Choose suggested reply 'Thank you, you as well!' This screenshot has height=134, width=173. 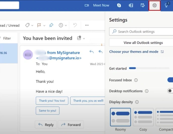point(88,101)
